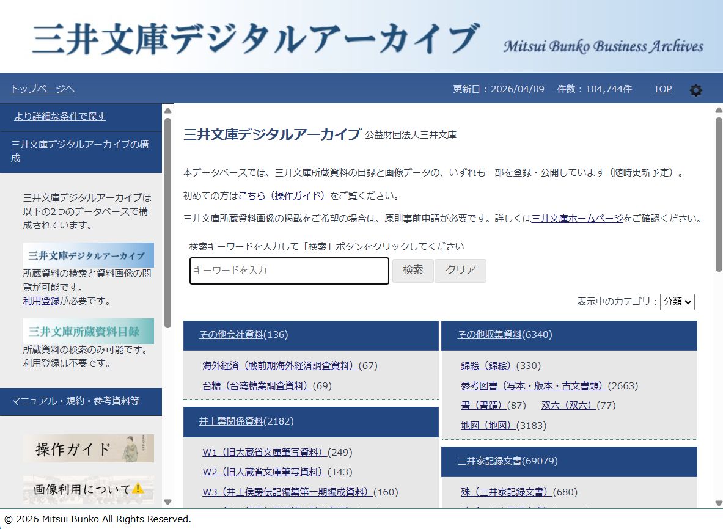Click the クリア button
Image resolution: width=723 pixels, height=529 pixels.
click(460, 270)
